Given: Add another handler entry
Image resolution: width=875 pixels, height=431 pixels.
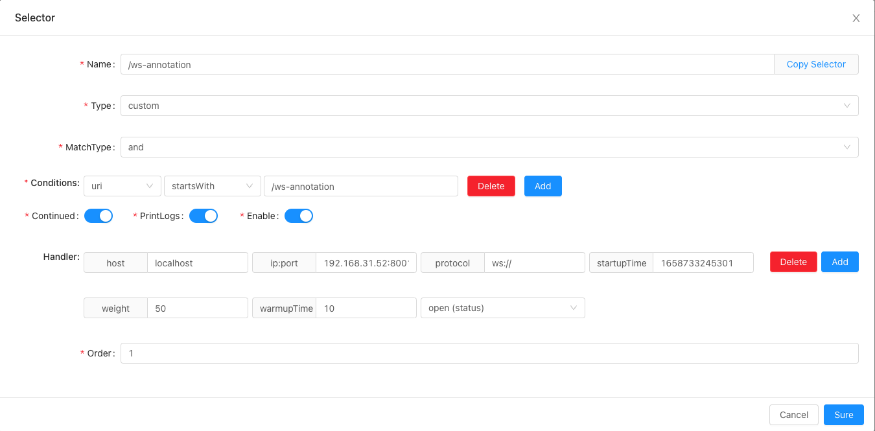Looking at the screenshot, I should point(839,262).
